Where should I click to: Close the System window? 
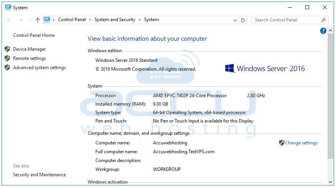(x=325, y=8)
